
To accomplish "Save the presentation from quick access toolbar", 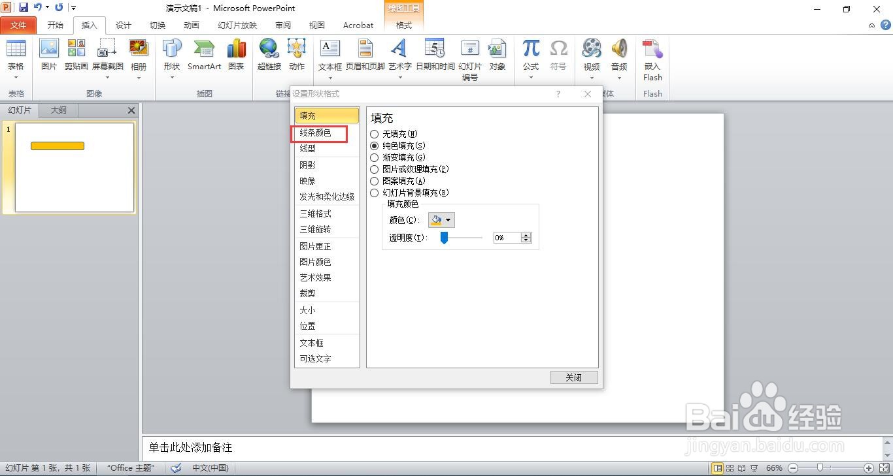I will [24, 8].
